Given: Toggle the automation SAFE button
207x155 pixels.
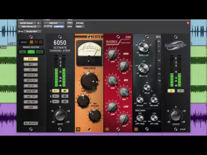Looking at the screenshot, I should pos(70,27).
